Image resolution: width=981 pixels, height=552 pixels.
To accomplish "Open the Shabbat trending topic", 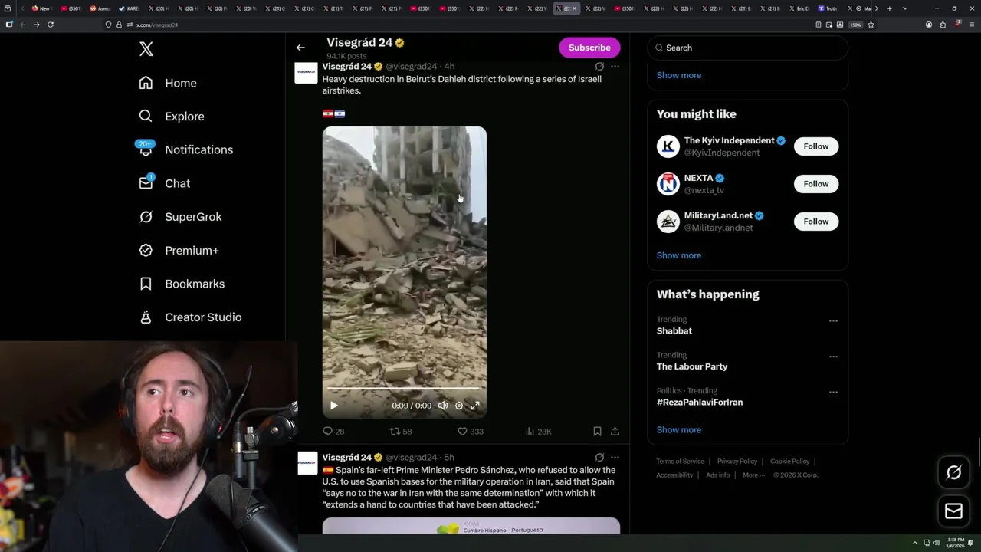I will tap(674, 330).
